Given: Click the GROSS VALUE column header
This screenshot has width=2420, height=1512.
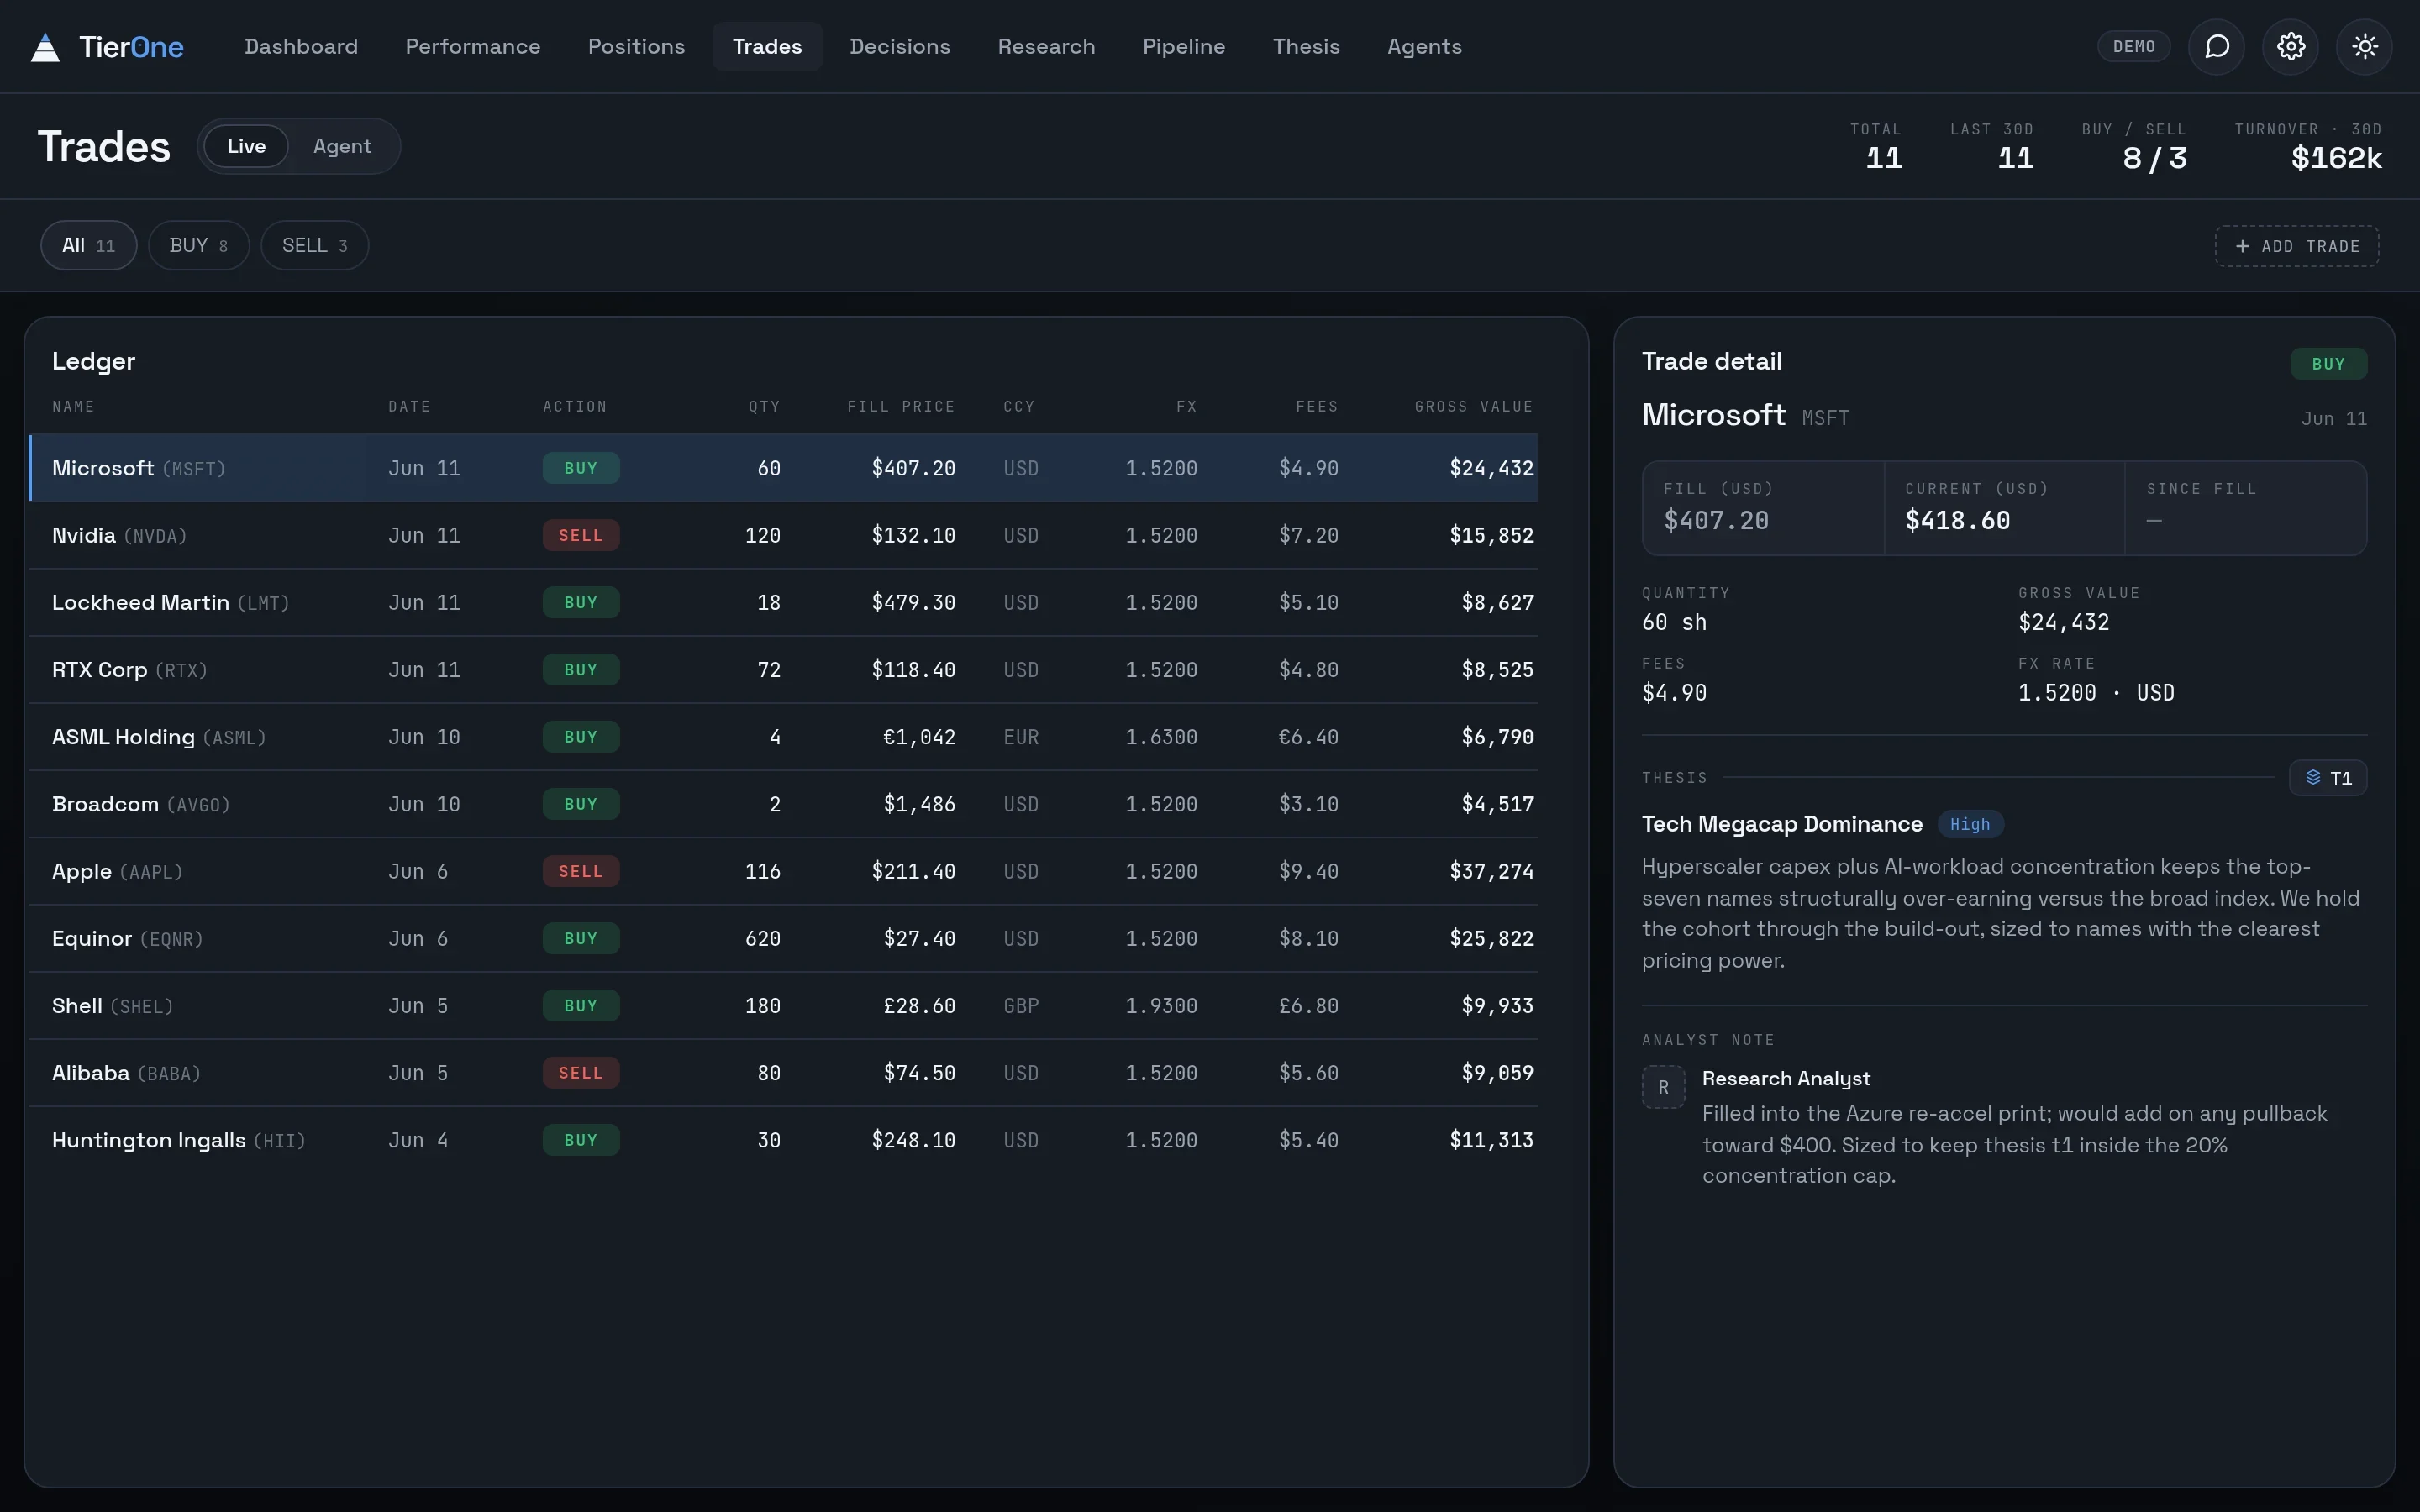Looking at the screenshot, I should (1473, 406).
